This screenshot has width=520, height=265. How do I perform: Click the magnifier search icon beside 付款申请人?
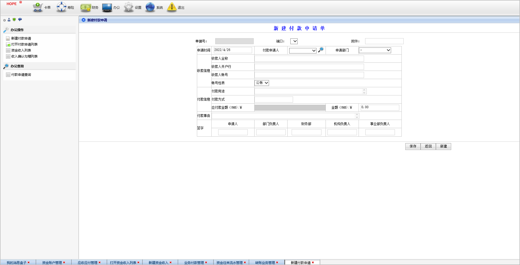pyautogui.click(x=321, y=50)
